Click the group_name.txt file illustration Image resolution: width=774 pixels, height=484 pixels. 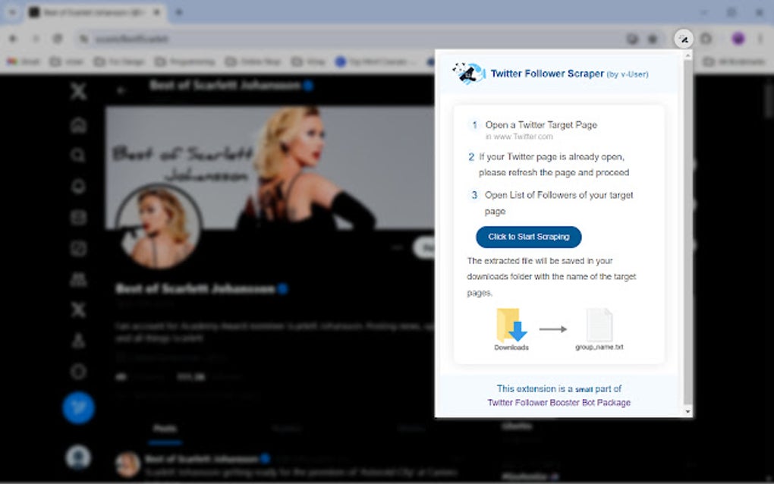point(602,325)
